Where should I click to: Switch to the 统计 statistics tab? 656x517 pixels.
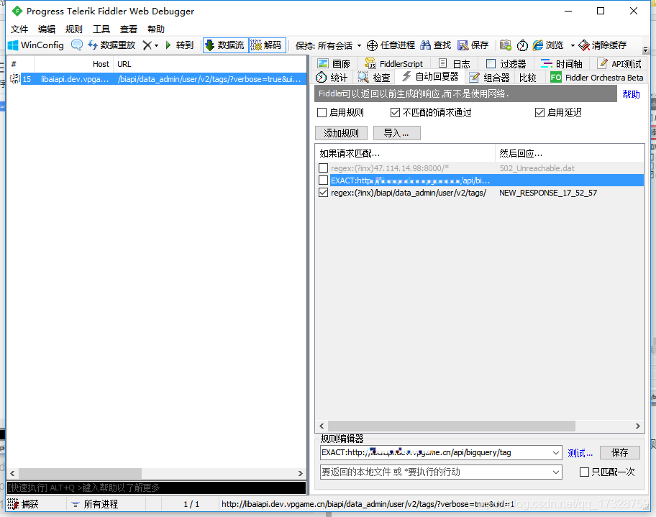pos(332,78)
